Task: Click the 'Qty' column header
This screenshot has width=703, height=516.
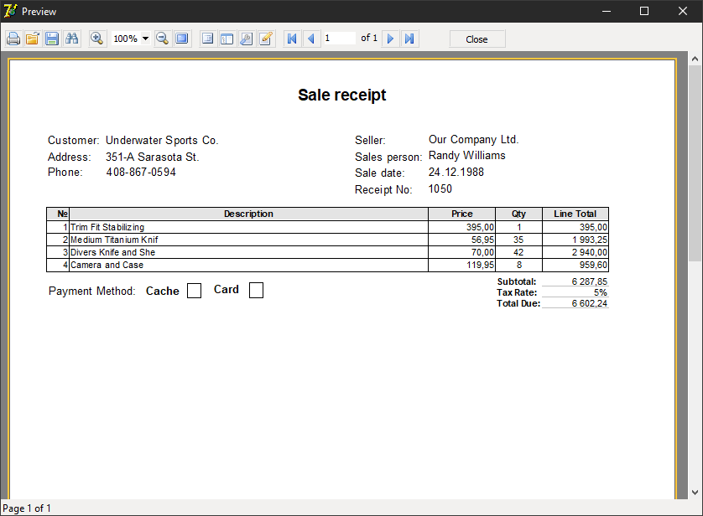Action: 518,214
